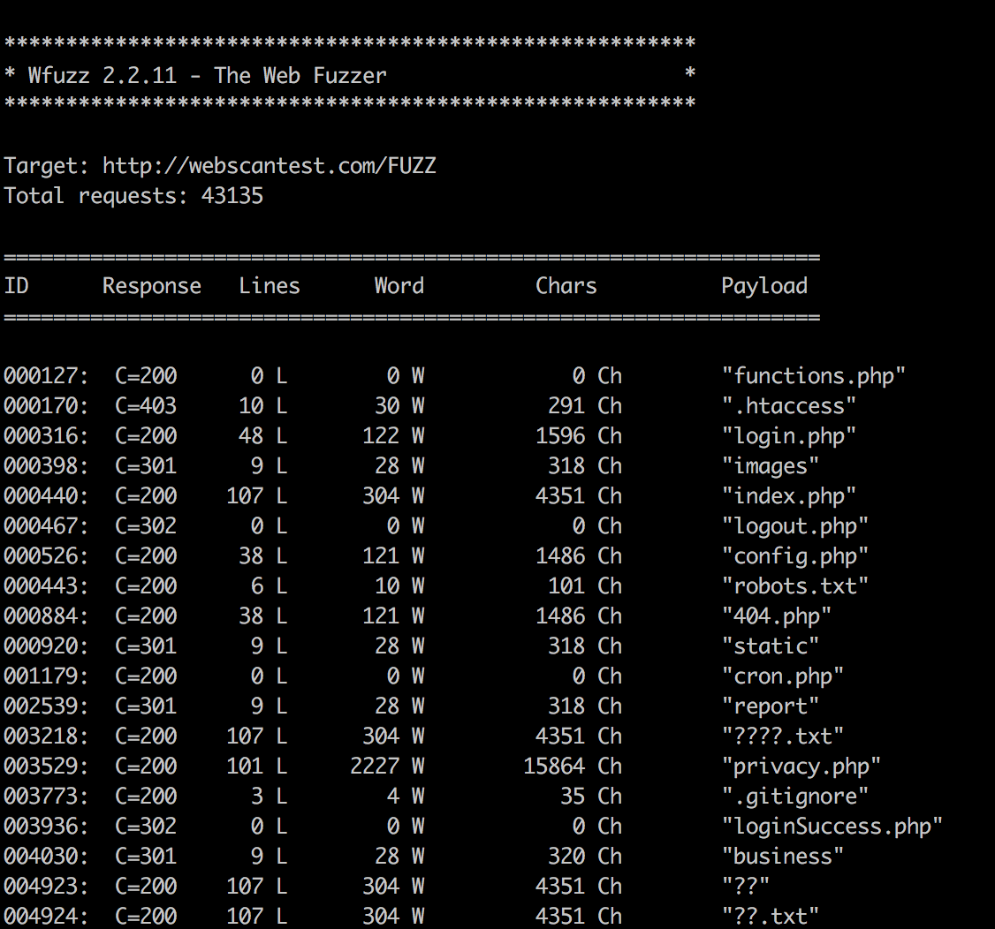
Task: Click the 1596 Ch value for login.php
Action: (579, 436)
